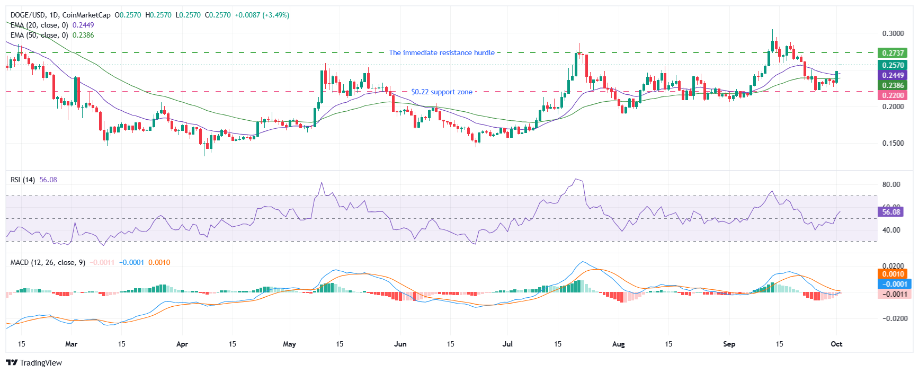This screenshot has height=373, width=919.
Task: Click the Oct label on time axis
Action: click(x=836, y=344)
